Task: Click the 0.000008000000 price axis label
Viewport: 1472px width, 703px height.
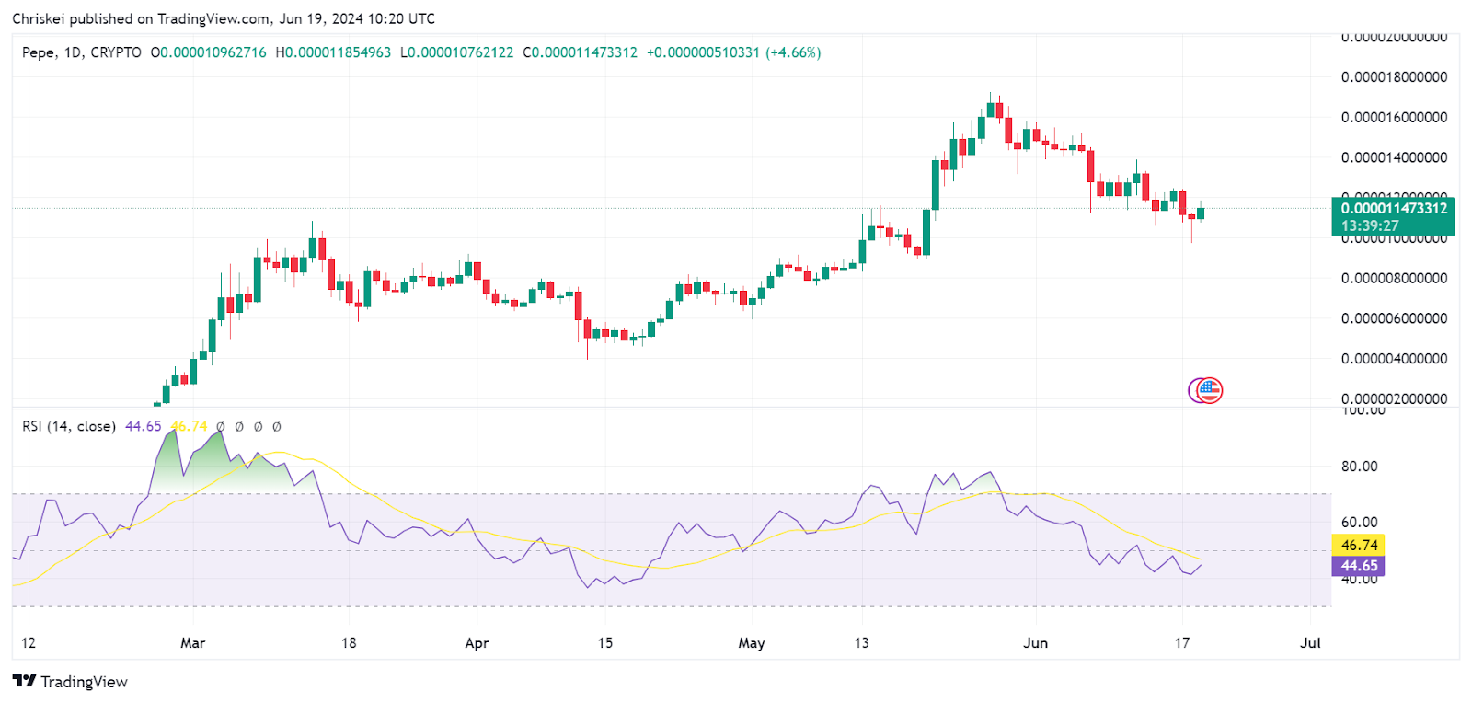Action: coord(1394,279)
